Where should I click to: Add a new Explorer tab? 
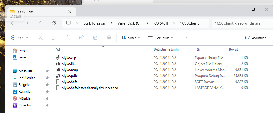(82, 12)
